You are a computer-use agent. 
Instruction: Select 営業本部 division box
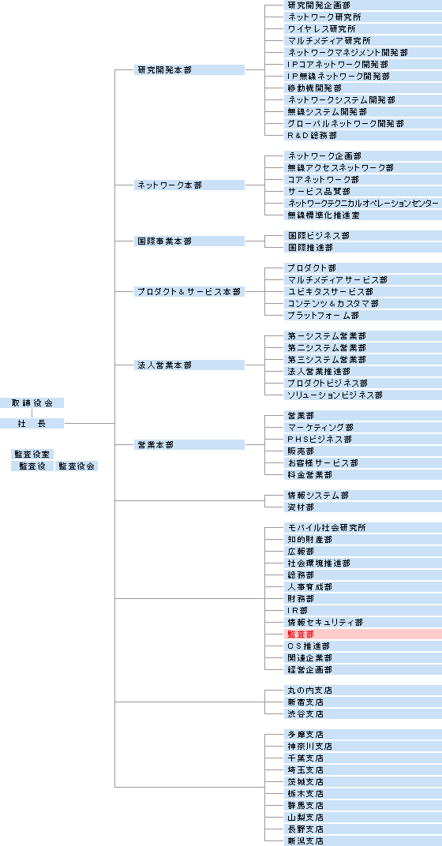tap(189, 445)
